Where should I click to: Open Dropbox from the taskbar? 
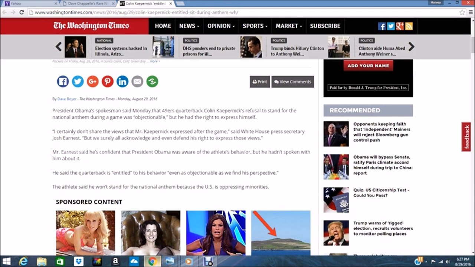78,262
